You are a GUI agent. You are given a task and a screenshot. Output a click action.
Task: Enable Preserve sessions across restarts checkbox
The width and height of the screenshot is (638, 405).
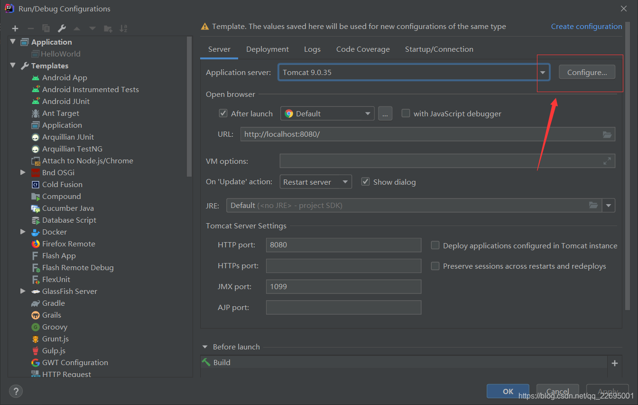coord(435,266)
